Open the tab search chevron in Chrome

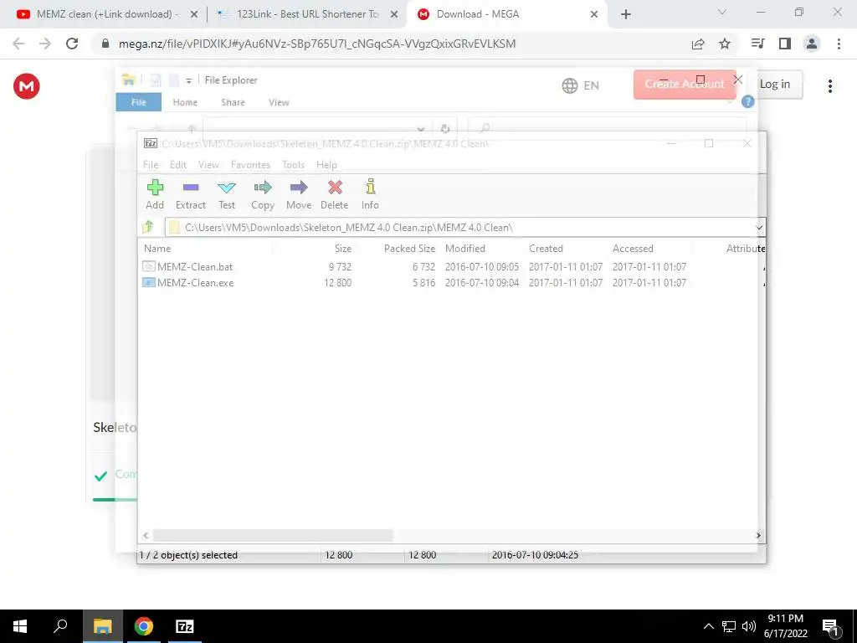coord(722,12)
